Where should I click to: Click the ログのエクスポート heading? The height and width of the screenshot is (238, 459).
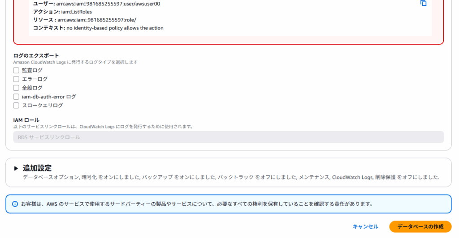[36, 55]
